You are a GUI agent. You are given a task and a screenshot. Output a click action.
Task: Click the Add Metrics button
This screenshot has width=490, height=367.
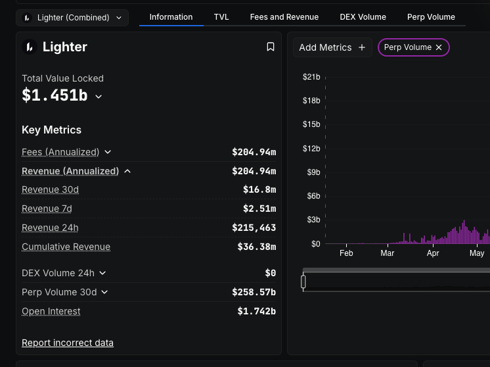(332, 47)
